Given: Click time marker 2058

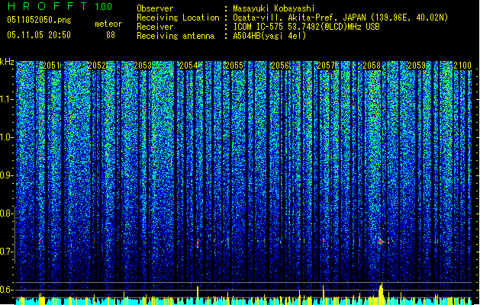Looking at the screenshot, I should point(372,66).
